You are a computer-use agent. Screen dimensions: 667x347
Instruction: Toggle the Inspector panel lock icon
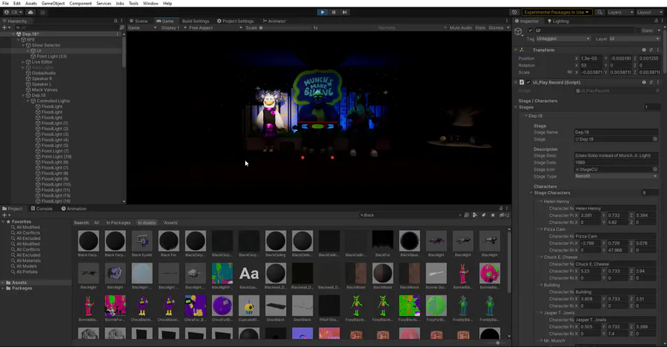656,21
